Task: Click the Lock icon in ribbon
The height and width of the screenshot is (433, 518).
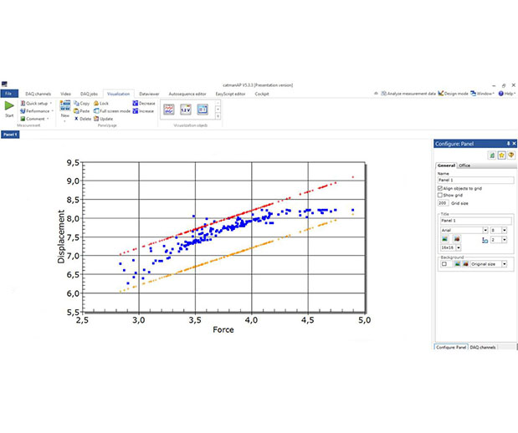Action: 102,103
